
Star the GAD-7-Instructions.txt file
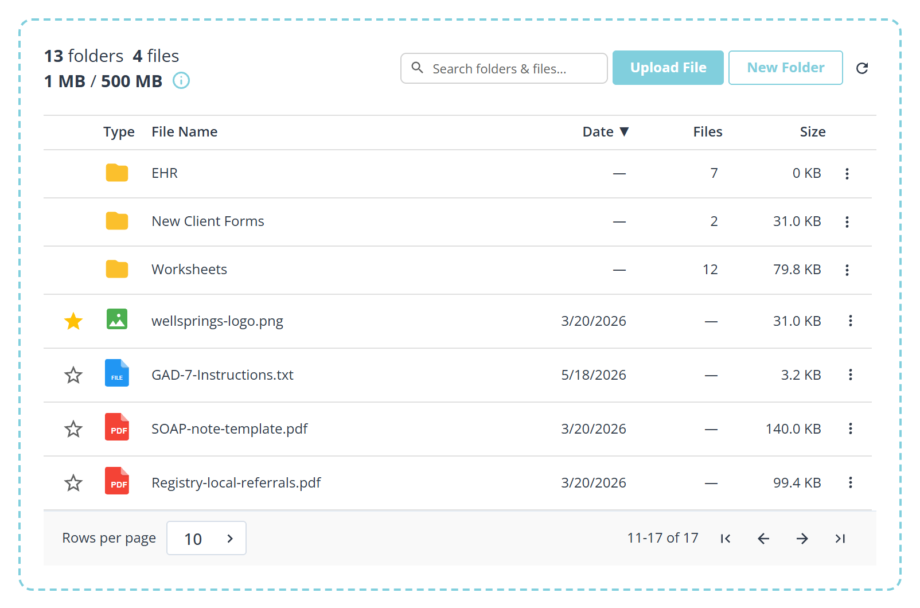[73, 375]
